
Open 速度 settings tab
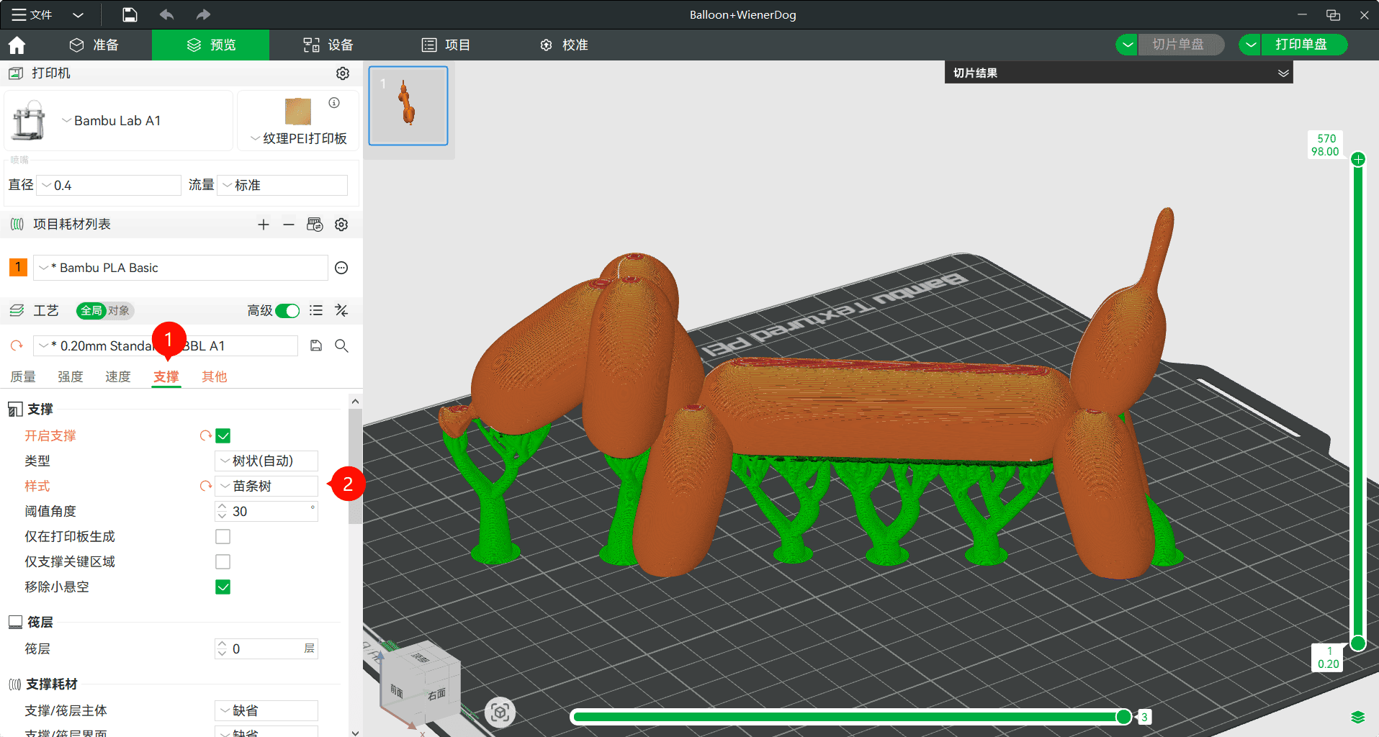pyautogui.click(x=118, y=376)
